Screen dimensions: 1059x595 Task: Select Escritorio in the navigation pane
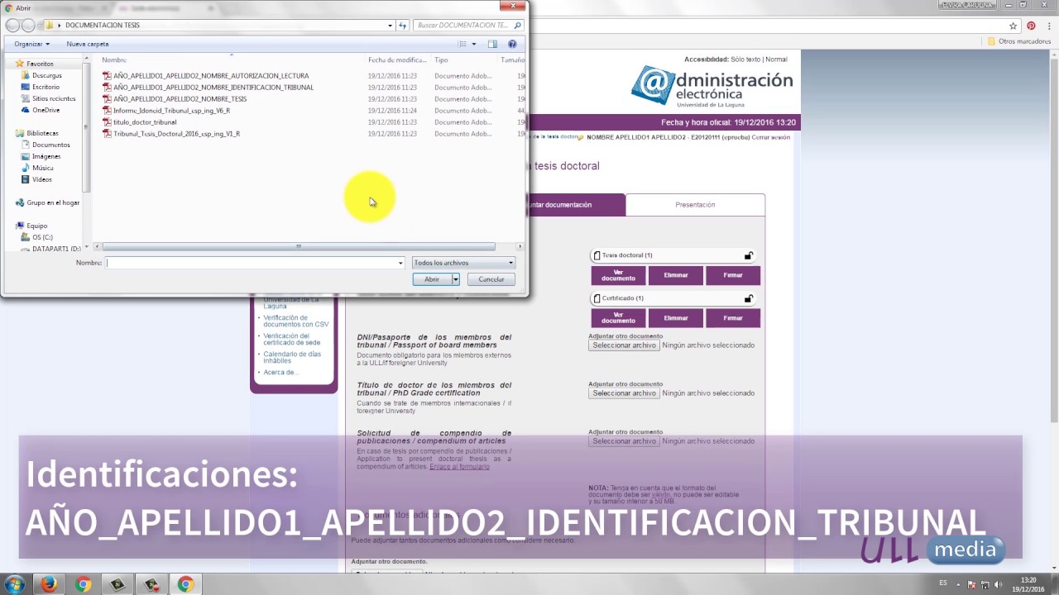tap(46, 87)
